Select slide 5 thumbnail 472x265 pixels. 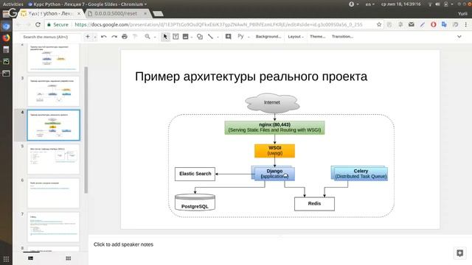(x=54, y=159)
